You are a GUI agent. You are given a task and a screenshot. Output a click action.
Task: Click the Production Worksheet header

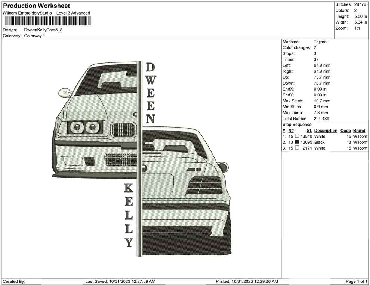pyautogui.click(x=36, y=6)
